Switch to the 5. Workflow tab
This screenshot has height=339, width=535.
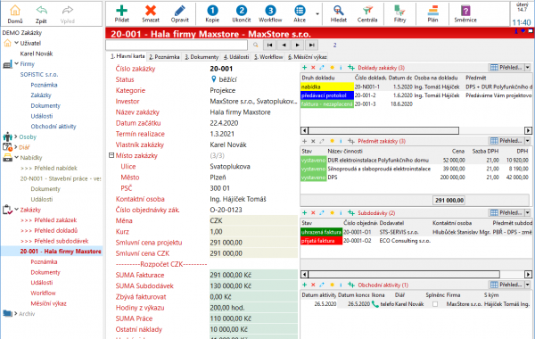[x=268, y=57]
